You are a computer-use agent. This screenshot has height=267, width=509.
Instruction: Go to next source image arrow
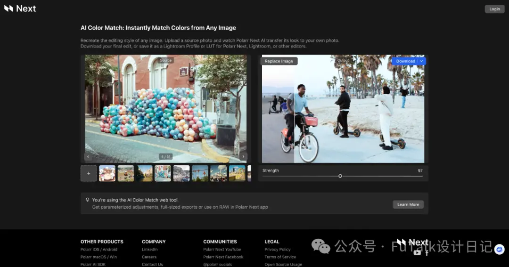tap(244, 156)
